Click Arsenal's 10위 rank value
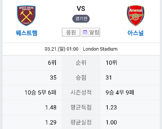Image resolution: width=162 pixels, height=129 pixels. [112, 63]
